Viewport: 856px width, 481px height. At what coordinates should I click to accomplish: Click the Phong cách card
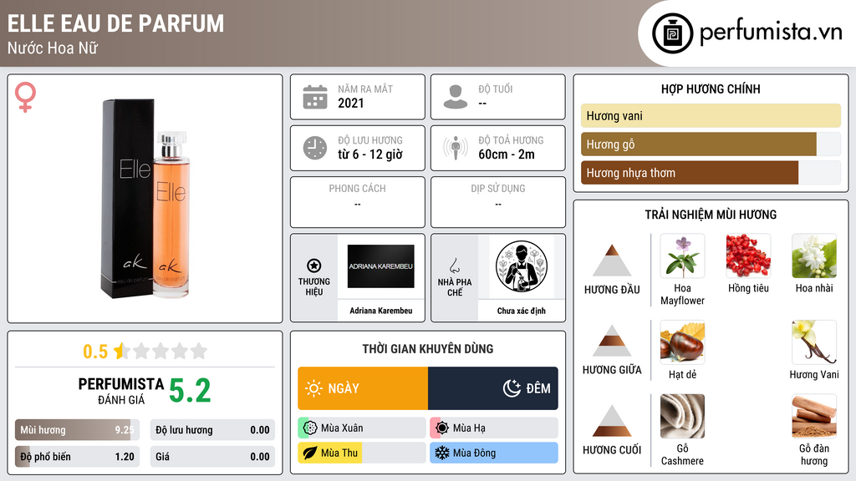(x=358, y=202)
